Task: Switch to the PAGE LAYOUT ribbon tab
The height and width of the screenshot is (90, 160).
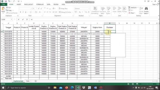Action: [x=28, y=4]
